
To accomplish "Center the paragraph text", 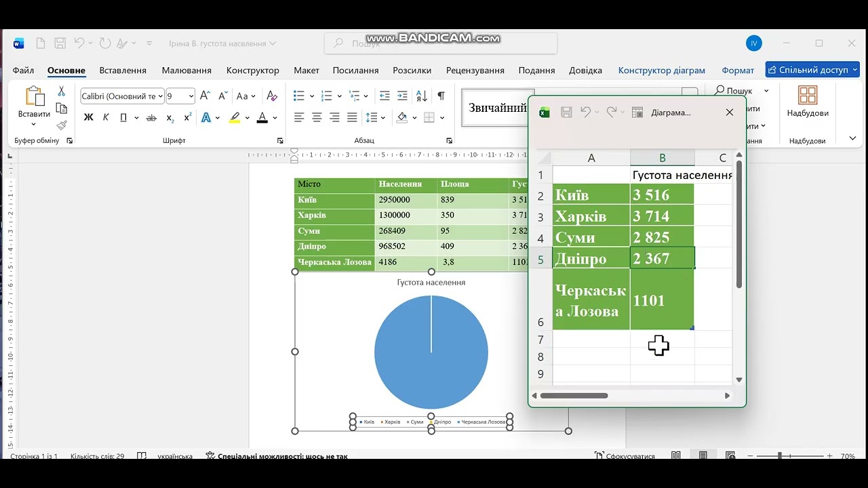I will [317, 118].
